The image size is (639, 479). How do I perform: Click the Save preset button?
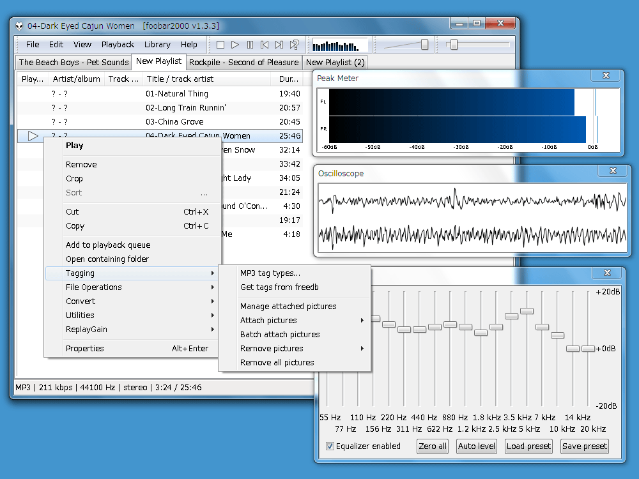[585, 446]
